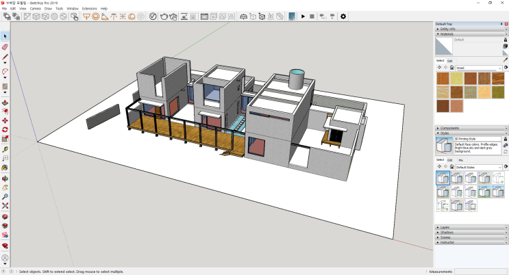Click the play button in top toolbar
This screenshot has width=509, height=275.
point(303,16)
